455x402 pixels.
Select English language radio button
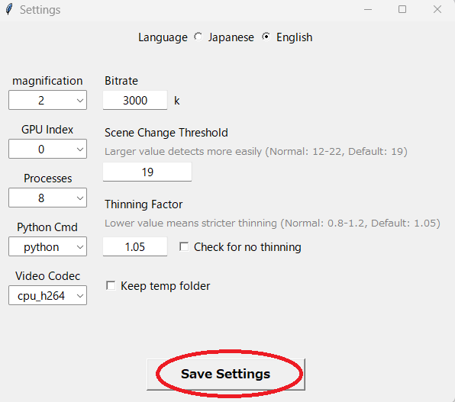click(x=266, y=37)
